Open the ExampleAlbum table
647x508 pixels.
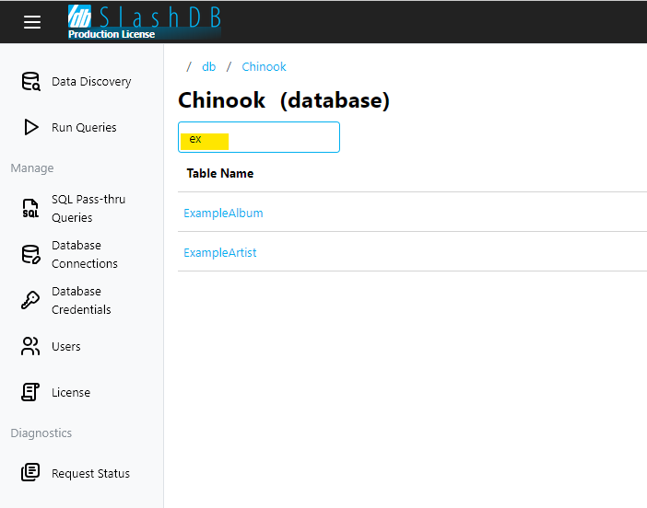click(223, 213)
